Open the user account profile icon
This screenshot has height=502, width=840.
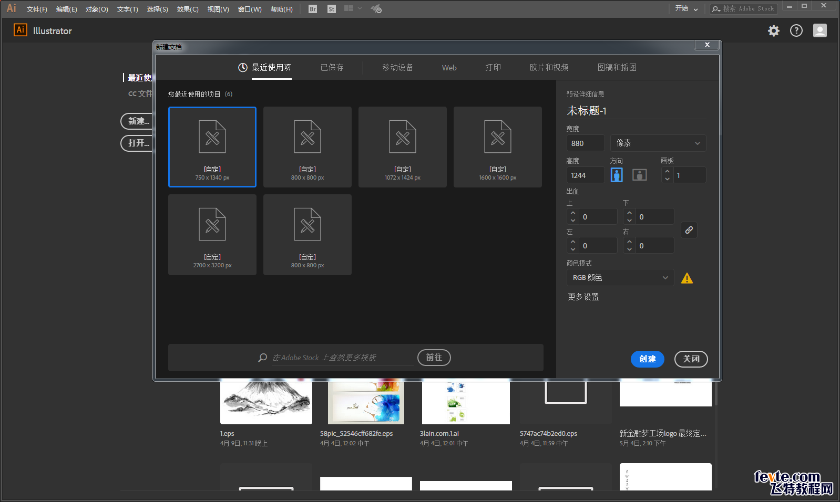point(820,30)
